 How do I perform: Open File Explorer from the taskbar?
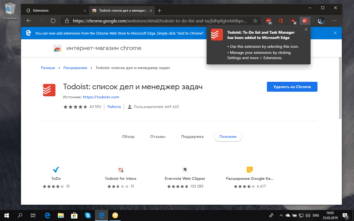tap(61, 215)
